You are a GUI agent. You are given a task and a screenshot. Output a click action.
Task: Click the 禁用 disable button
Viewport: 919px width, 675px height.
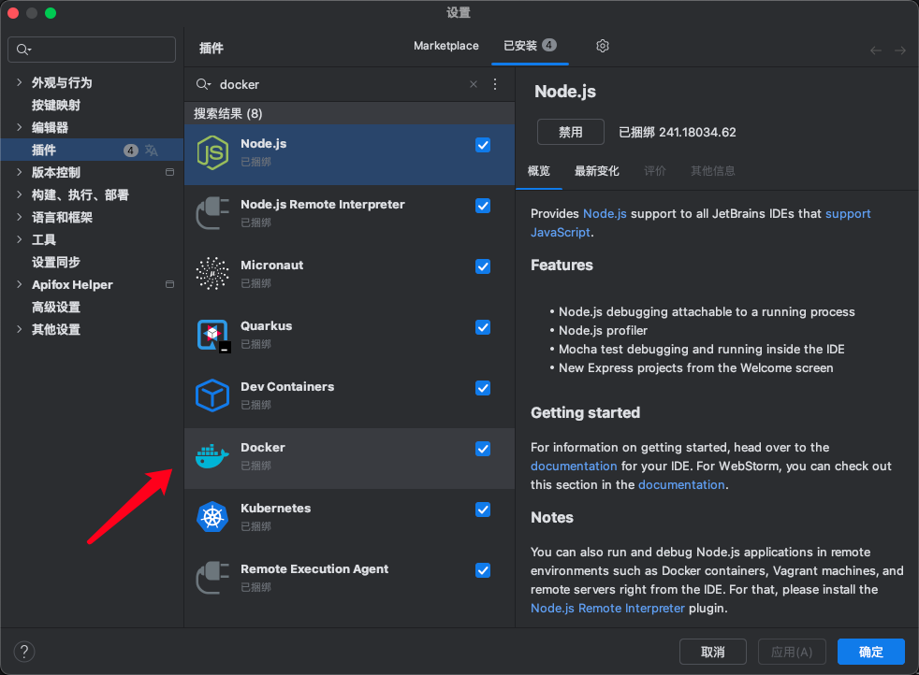click(x=571, y=133)
